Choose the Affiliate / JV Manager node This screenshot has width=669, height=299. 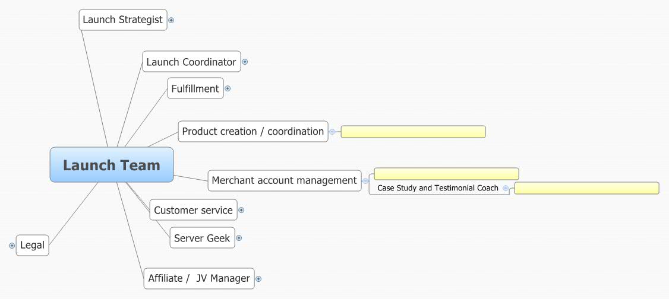tap(199, 279)
